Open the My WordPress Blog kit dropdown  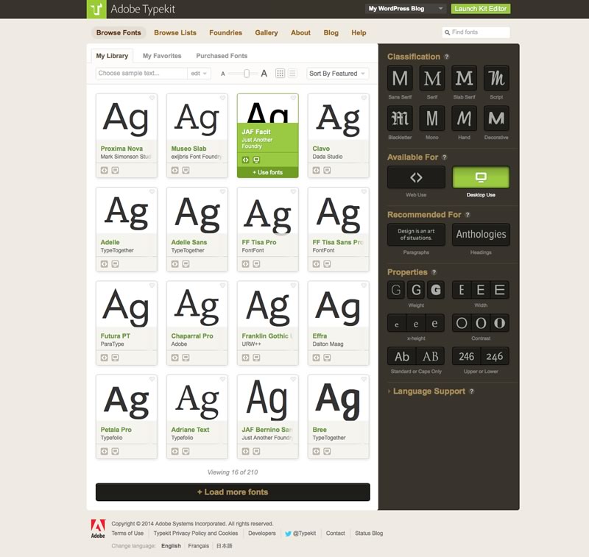(406, 9)
